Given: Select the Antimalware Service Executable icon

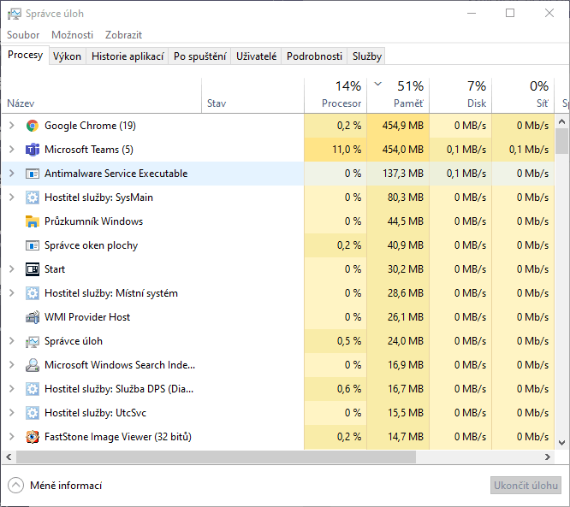Looking at the screenshot, I should [x=33, y=174].
